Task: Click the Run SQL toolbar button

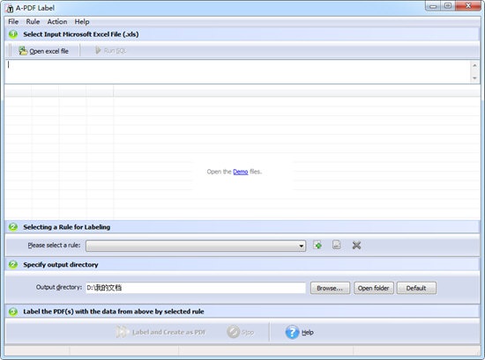Action: point(110,51)
